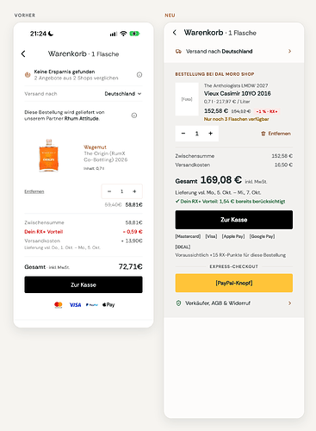Screen dimensions: 316x431
Task: Decrease quantity of Vieux Casimir 10YO bottle
Action: point(183,134)
